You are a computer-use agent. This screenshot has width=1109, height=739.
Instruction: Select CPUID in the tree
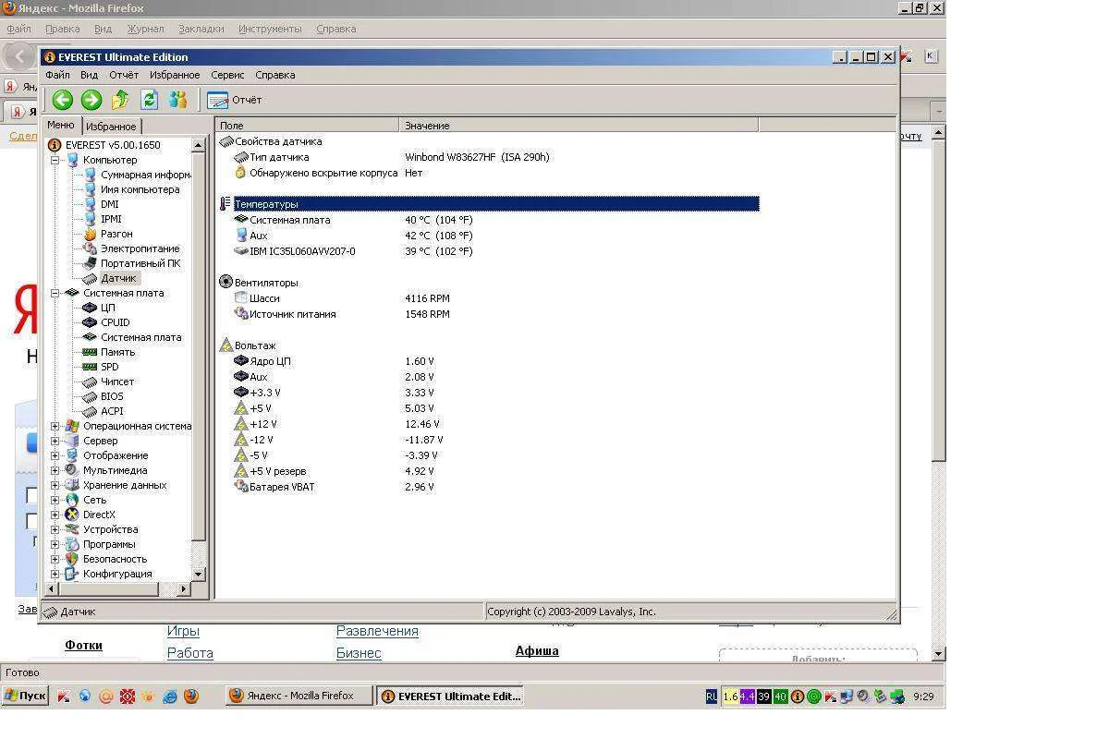[x=115, y=322]
